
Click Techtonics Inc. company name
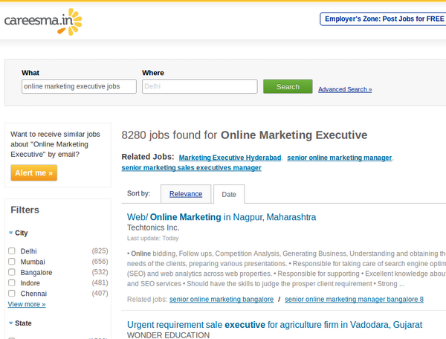(153, 227)
